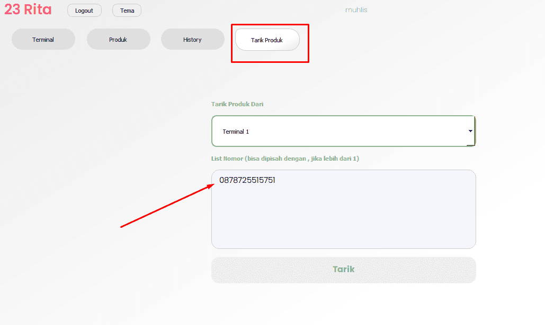Screen dimensions: 545x325
Task: Click the Logout button
Action: tap(84, 11)
